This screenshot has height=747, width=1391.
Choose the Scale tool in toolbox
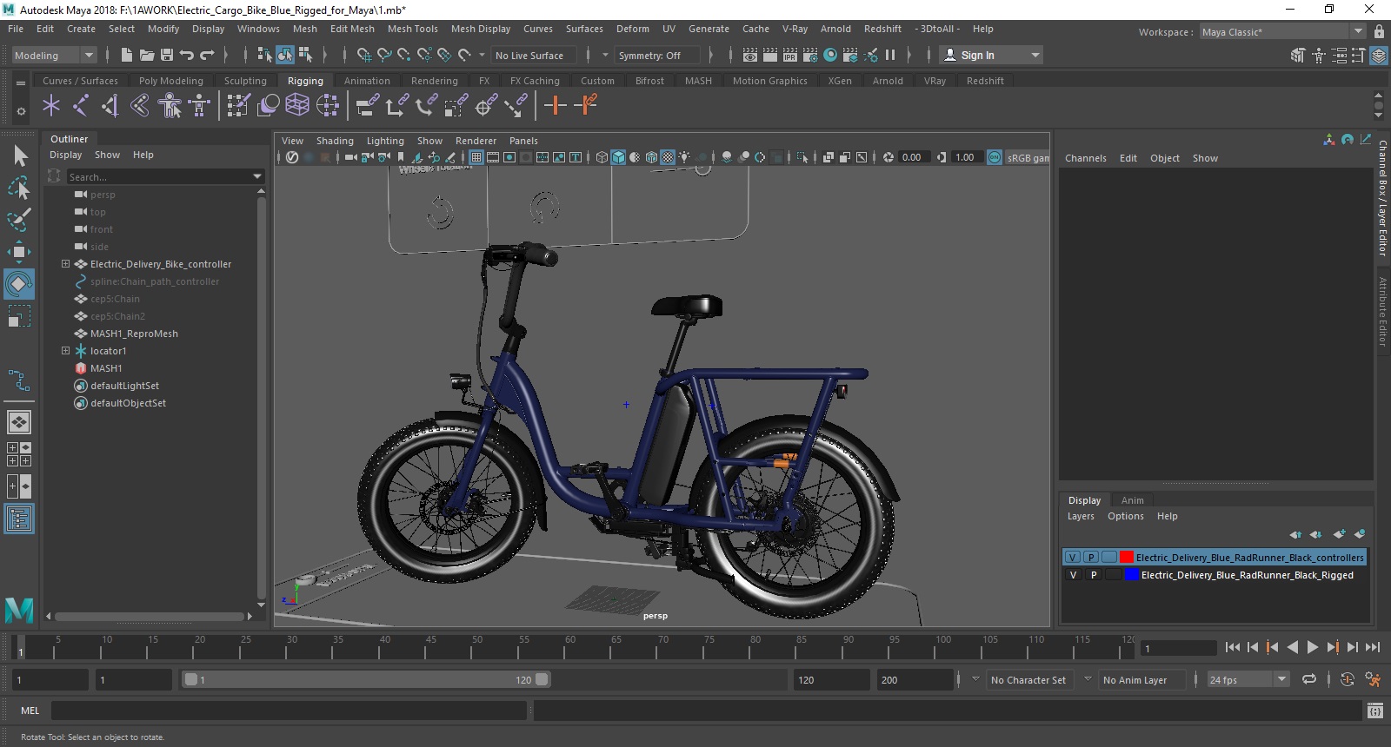pos(19,316)
